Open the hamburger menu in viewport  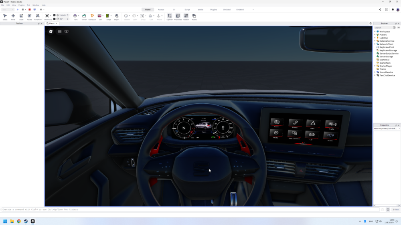tap(60, 31)
